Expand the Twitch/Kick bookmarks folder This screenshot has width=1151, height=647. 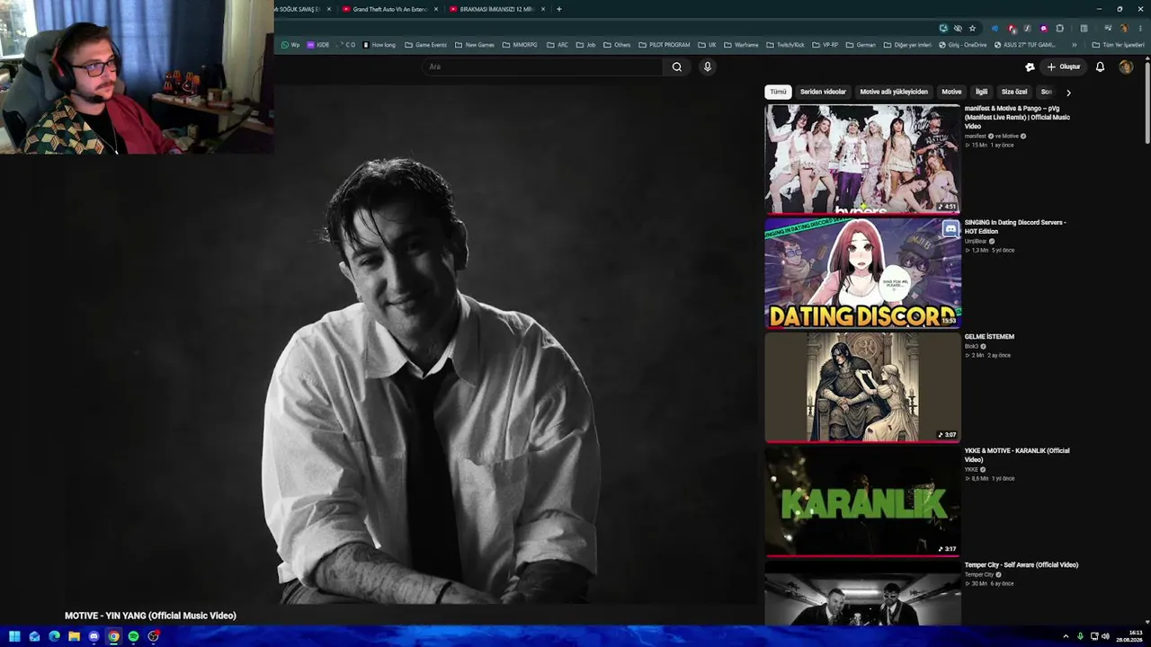pos(785,45)
